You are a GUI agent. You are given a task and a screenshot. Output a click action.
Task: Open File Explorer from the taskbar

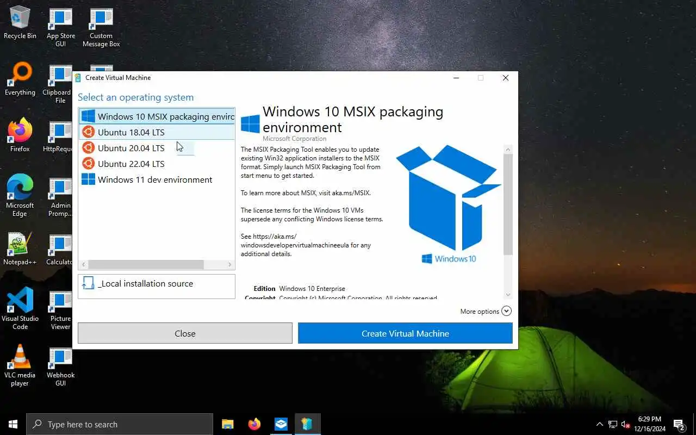[x=228, y=424]
